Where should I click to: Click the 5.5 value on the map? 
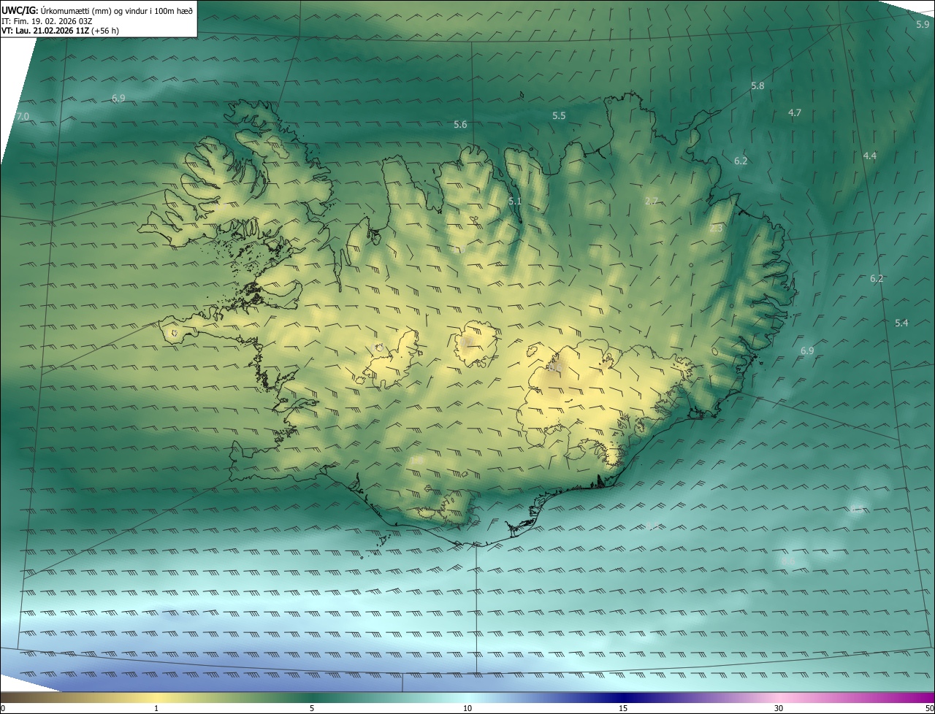559,116
